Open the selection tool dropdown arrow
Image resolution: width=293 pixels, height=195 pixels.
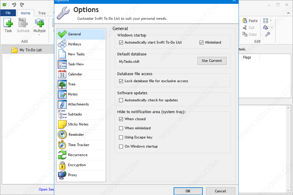coord(271,21)
